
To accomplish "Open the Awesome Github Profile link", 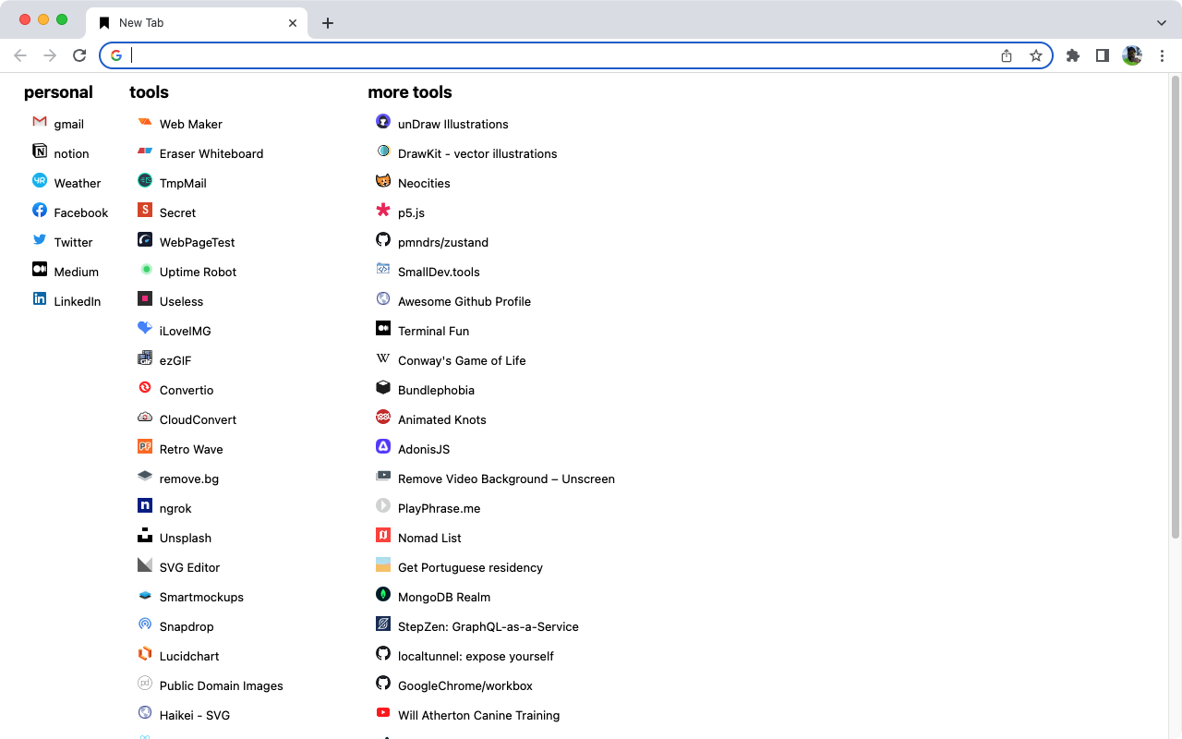I will pyautogui.click(x=464, y=301).
